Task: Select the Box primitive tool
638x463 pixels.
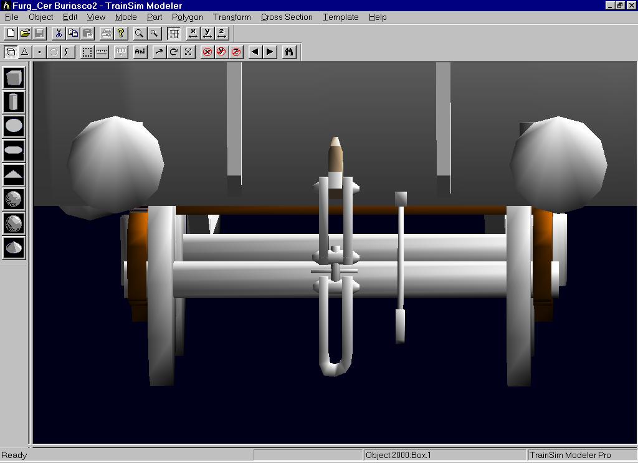Action: pyautogui.click(x=14, y=78)
